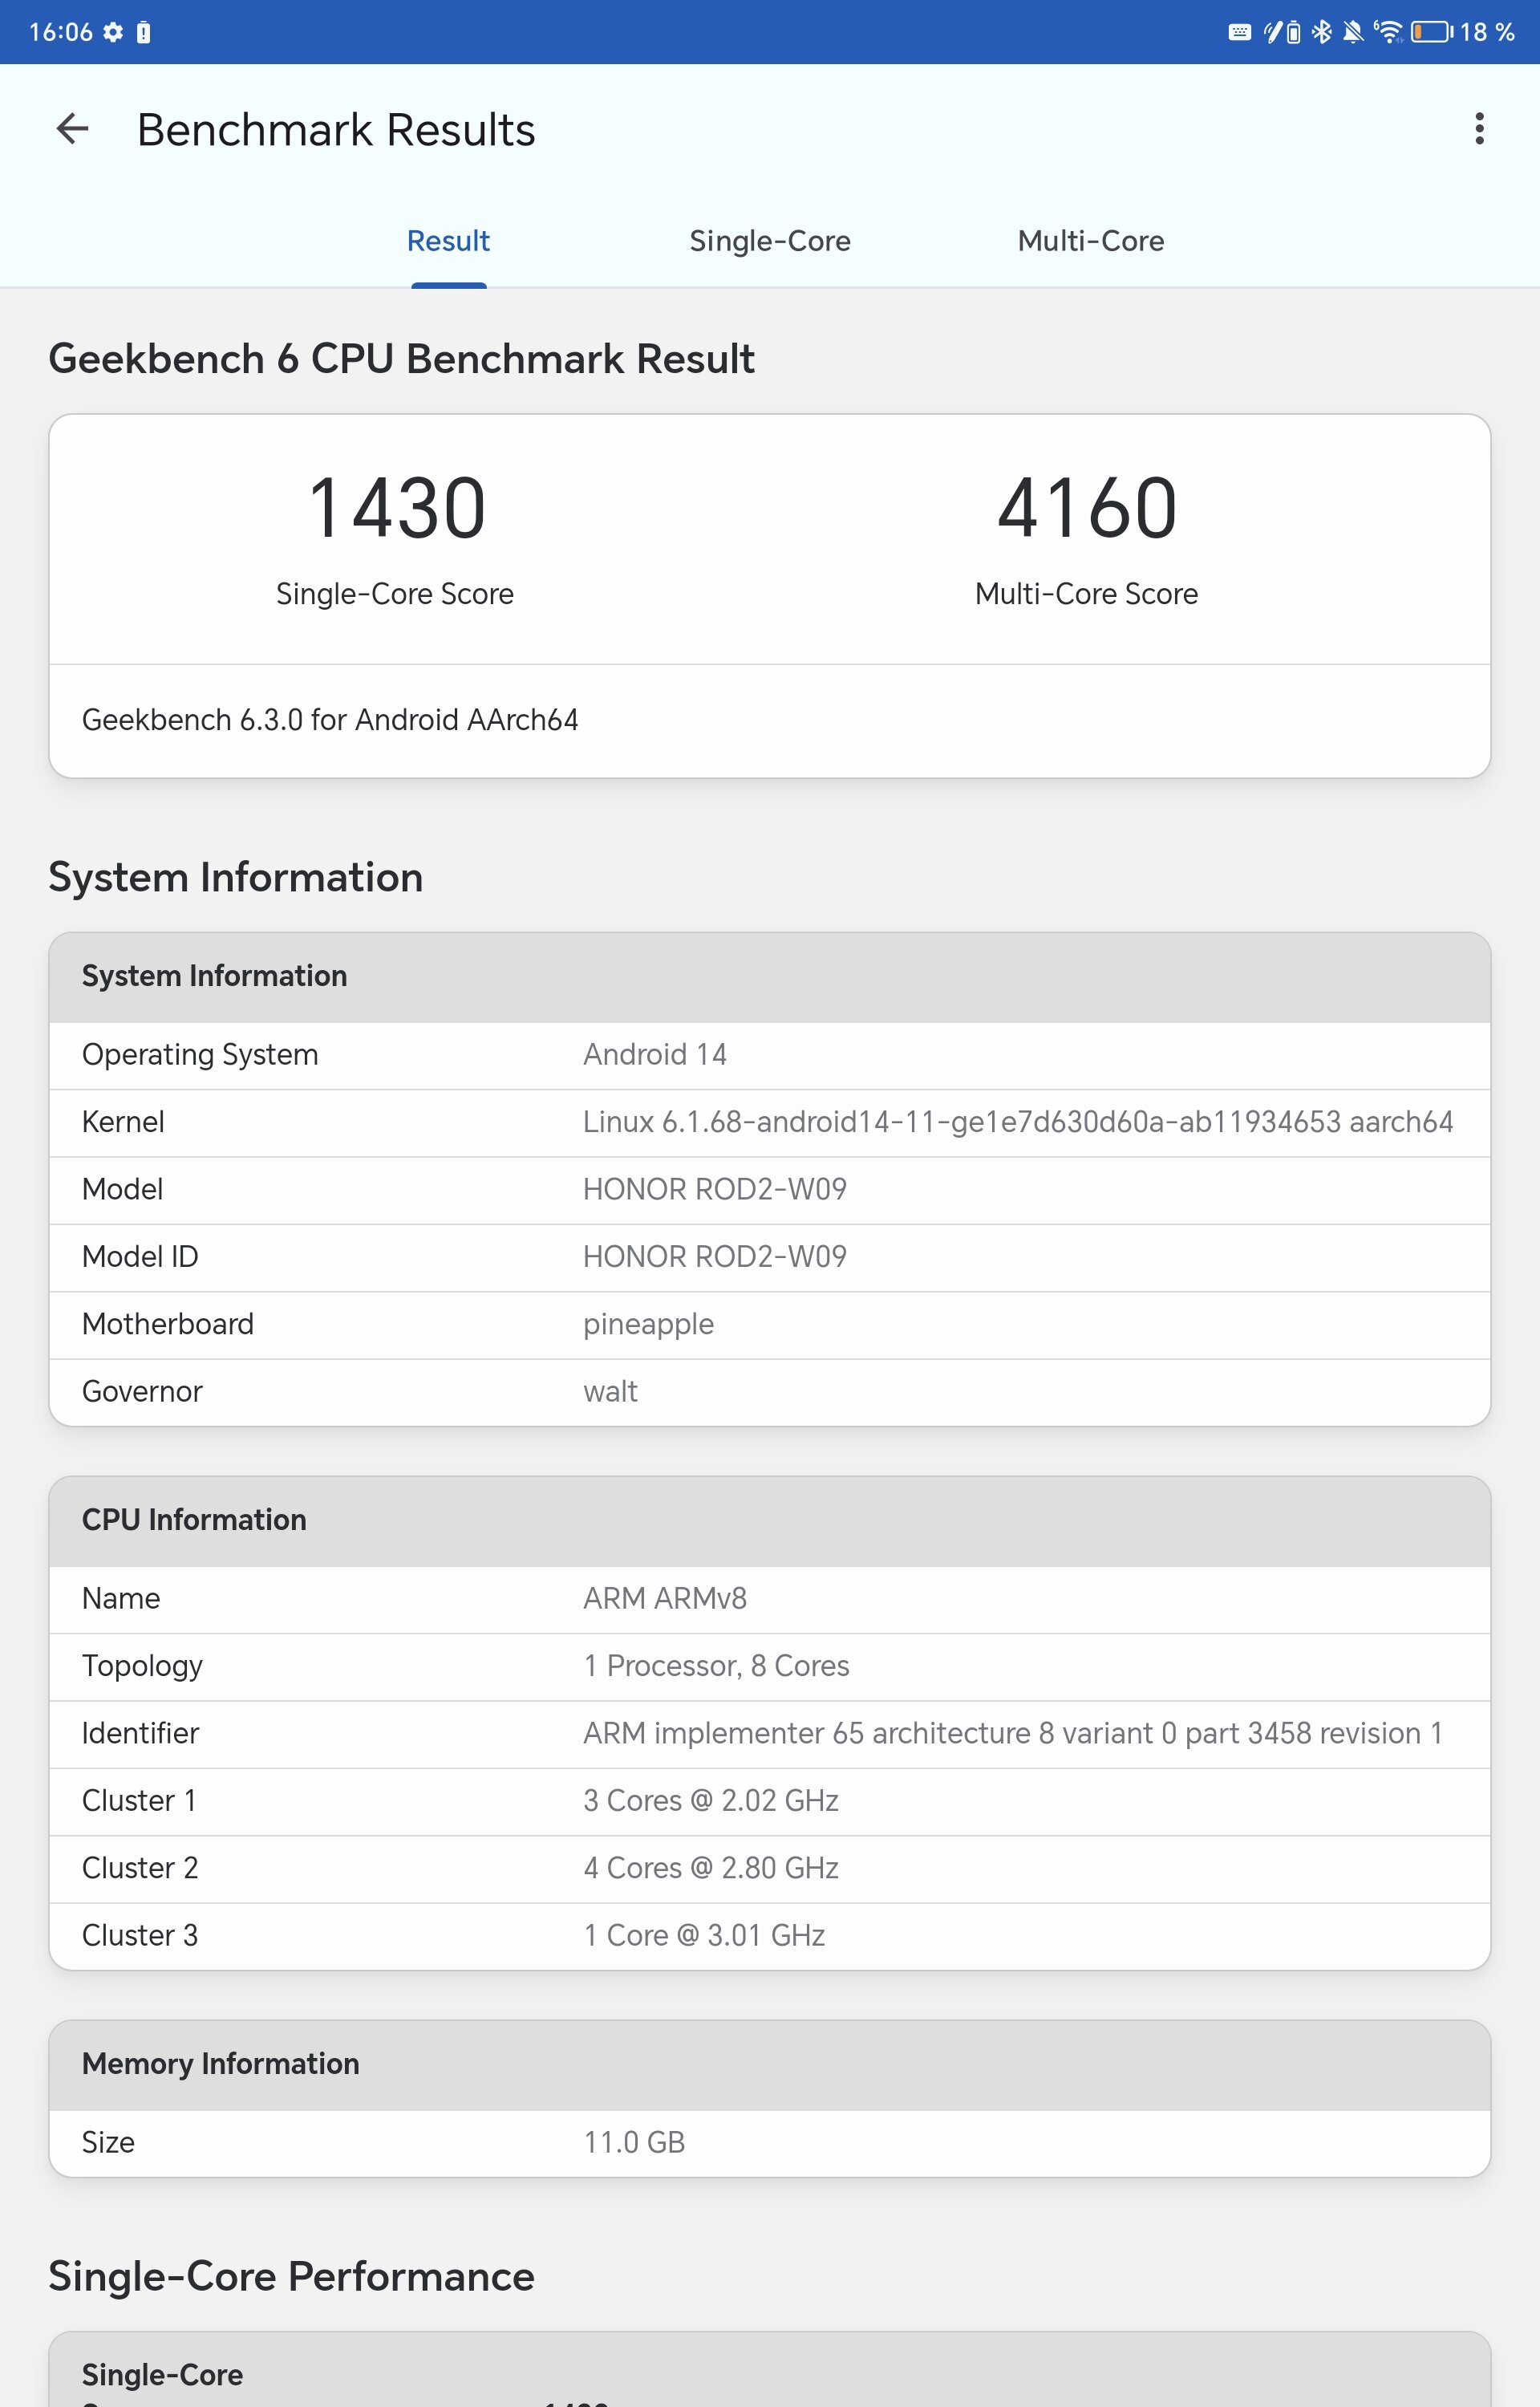Tap the 16:06 clock
This screenshot has width=1540, height=2407.
(x=61, y=32)
